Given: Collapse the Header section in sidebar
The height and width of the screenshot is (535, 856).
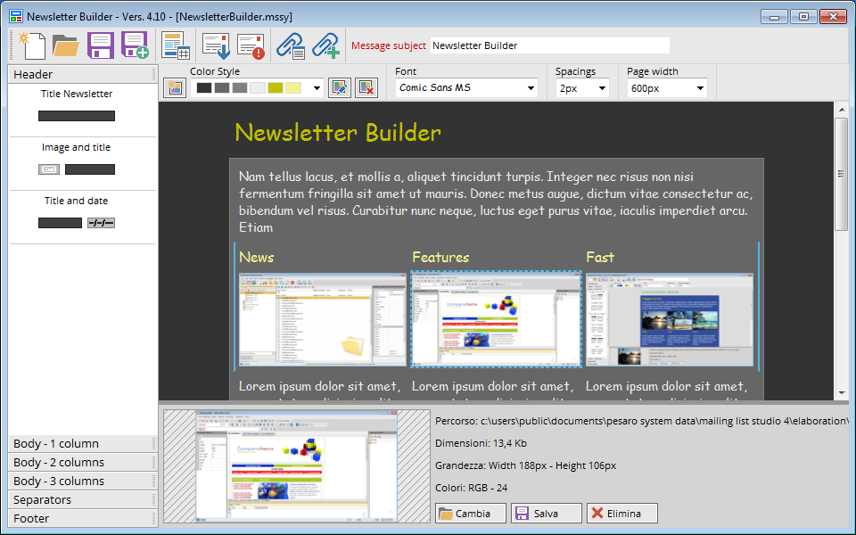Looking at the screenshot, I should click(82, 74).
